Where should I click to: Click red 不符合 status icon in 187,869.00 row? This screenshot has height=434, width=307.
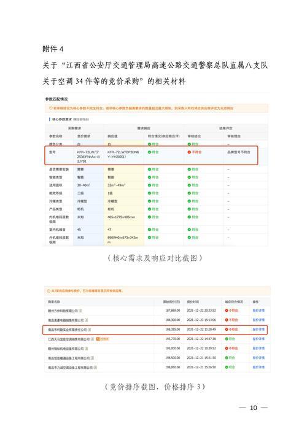tap(227, 311)
